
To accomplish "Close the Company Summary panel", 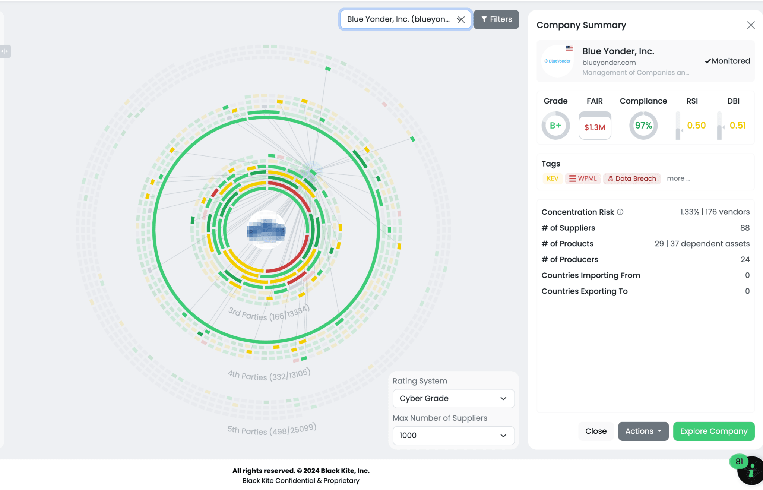I will tap(751, 25).
